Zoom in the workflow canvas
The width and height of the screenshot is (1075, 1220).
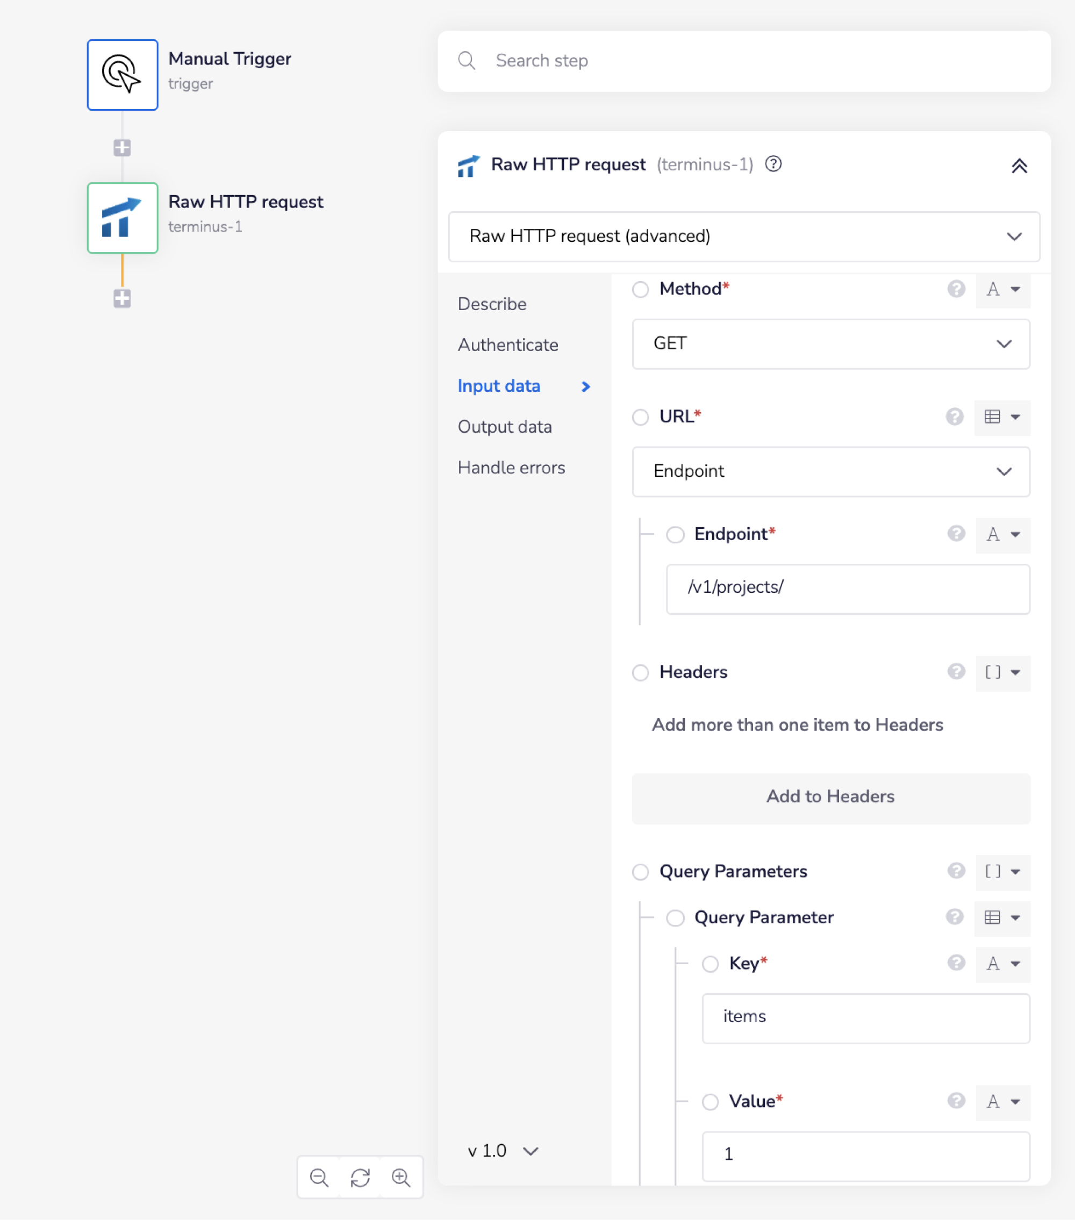400,1178
